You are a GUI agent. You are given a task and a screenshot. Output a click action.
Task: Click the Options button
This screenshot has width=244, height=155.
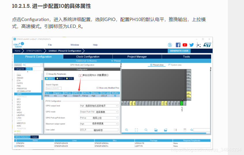tap(18, 65)
